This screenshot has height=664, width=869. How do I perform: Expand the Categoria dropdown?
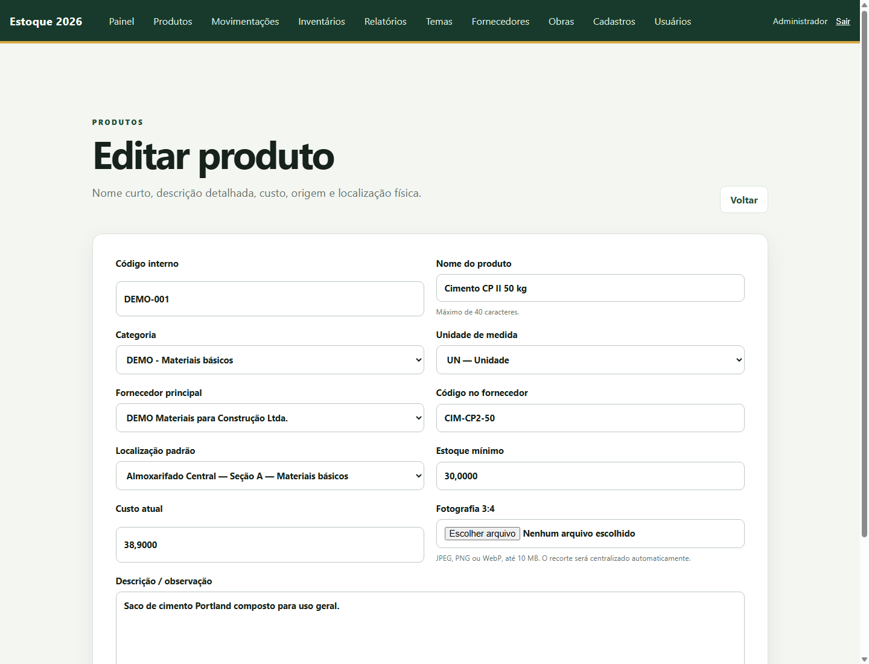point(270,360)
